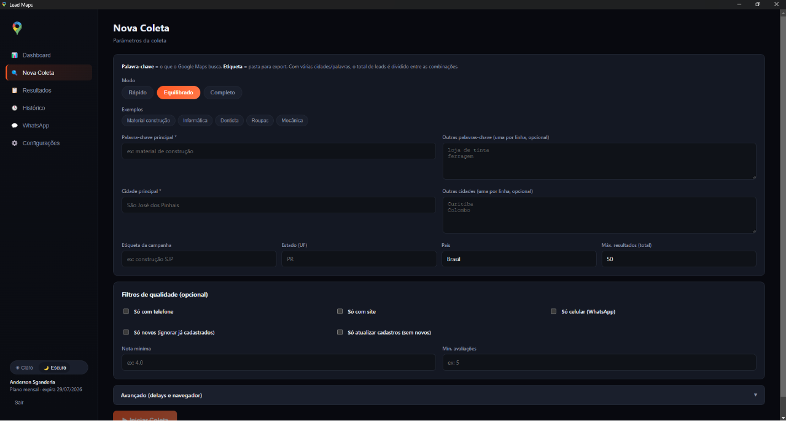This screenshot has width=786, height=421.
Task: Select the Nova Coleta magnifier icon
Action: tap(15, 73)
